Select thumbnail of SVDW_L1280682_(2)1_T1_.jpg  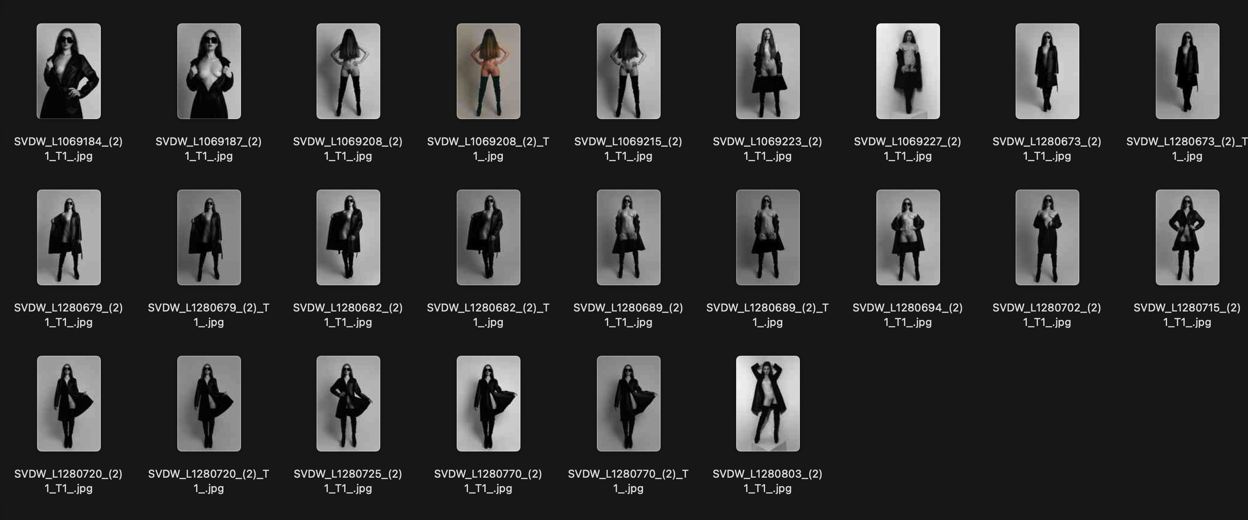click(x=348, y=237)
